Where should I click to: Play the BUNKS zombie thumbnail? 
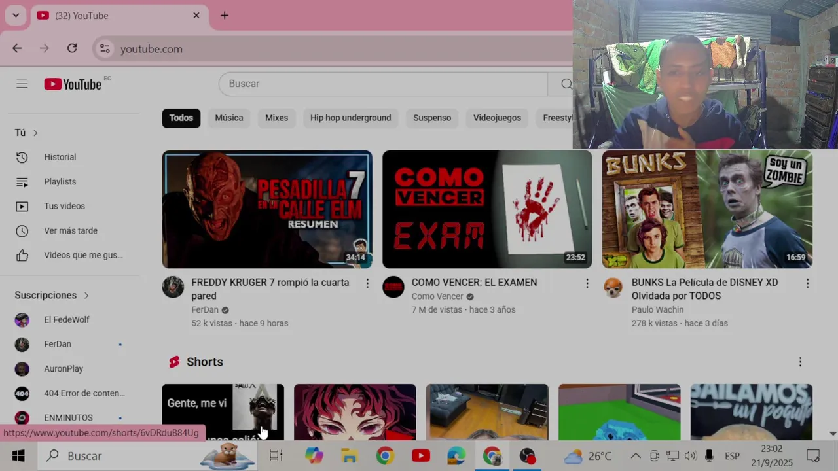click(x=707, y=209)
